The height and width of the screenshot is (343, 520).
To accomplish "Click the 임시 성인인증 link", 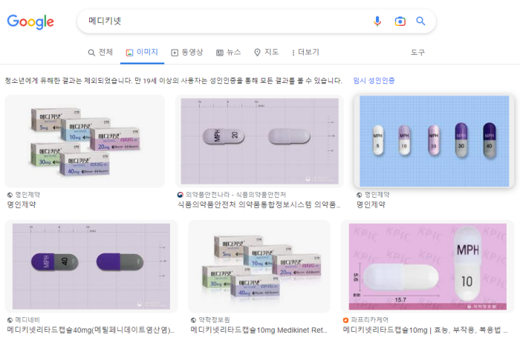I will tap(374, 80).
